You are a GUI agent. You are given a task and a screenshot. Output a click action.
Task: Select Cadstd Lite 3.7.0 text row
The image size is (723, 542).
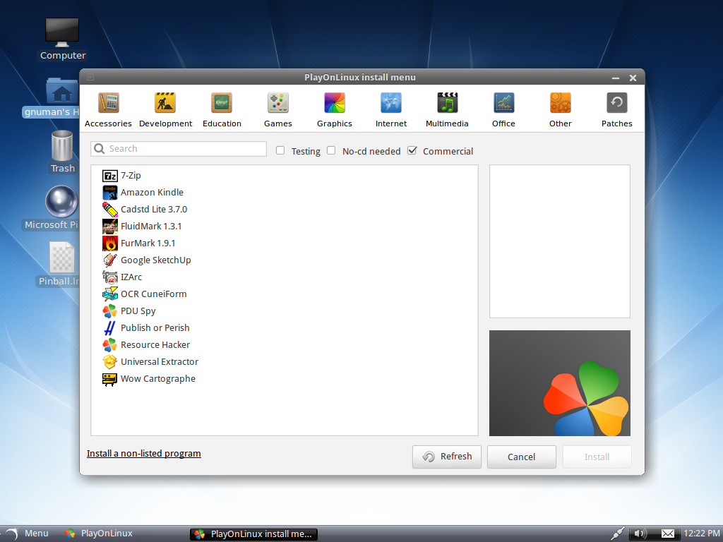pos(153,210)
